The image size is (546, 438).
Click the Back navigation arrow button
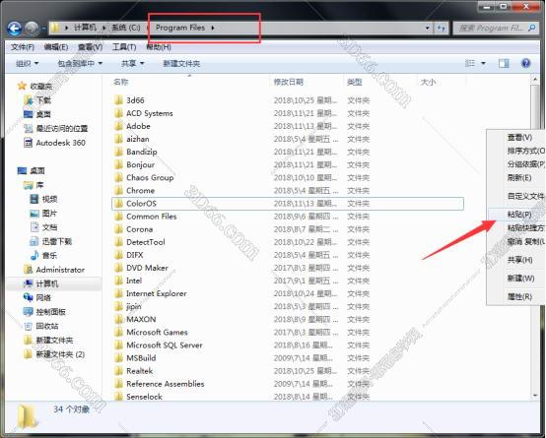(x=14, y=29)
